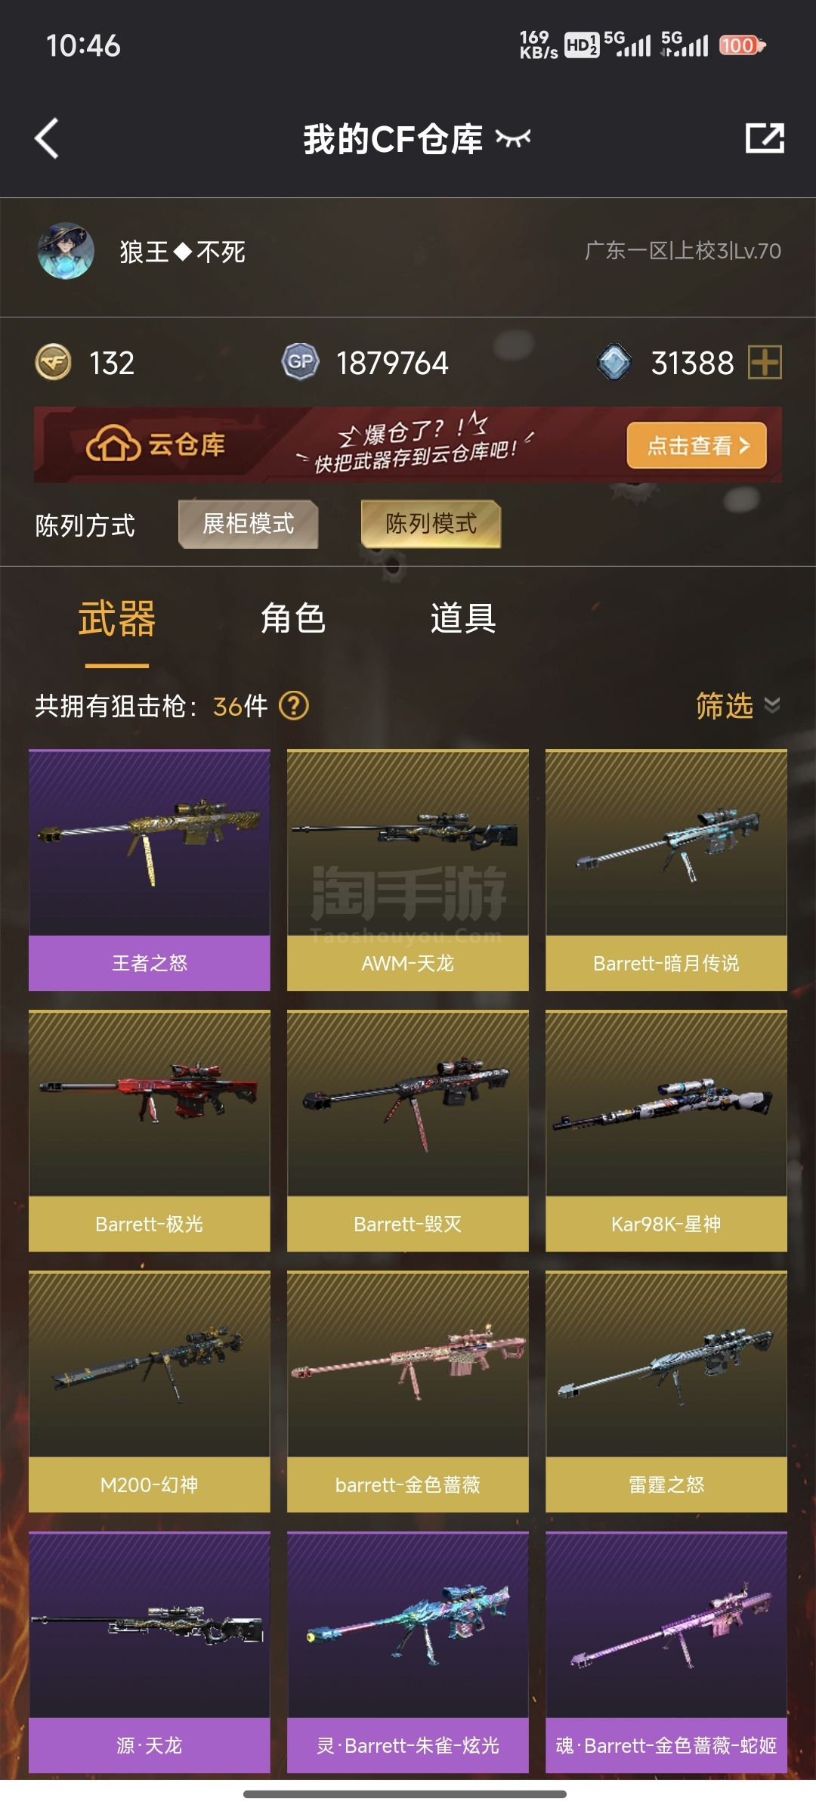Screen dimensions: 816x1814
Task: Open the share/export icon
Action: pos(765,138)
